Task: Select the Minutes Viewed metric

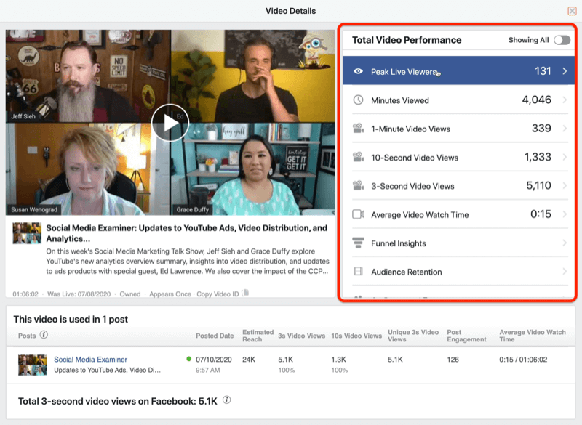Action: pyautogui.click(x=460, y=100)
